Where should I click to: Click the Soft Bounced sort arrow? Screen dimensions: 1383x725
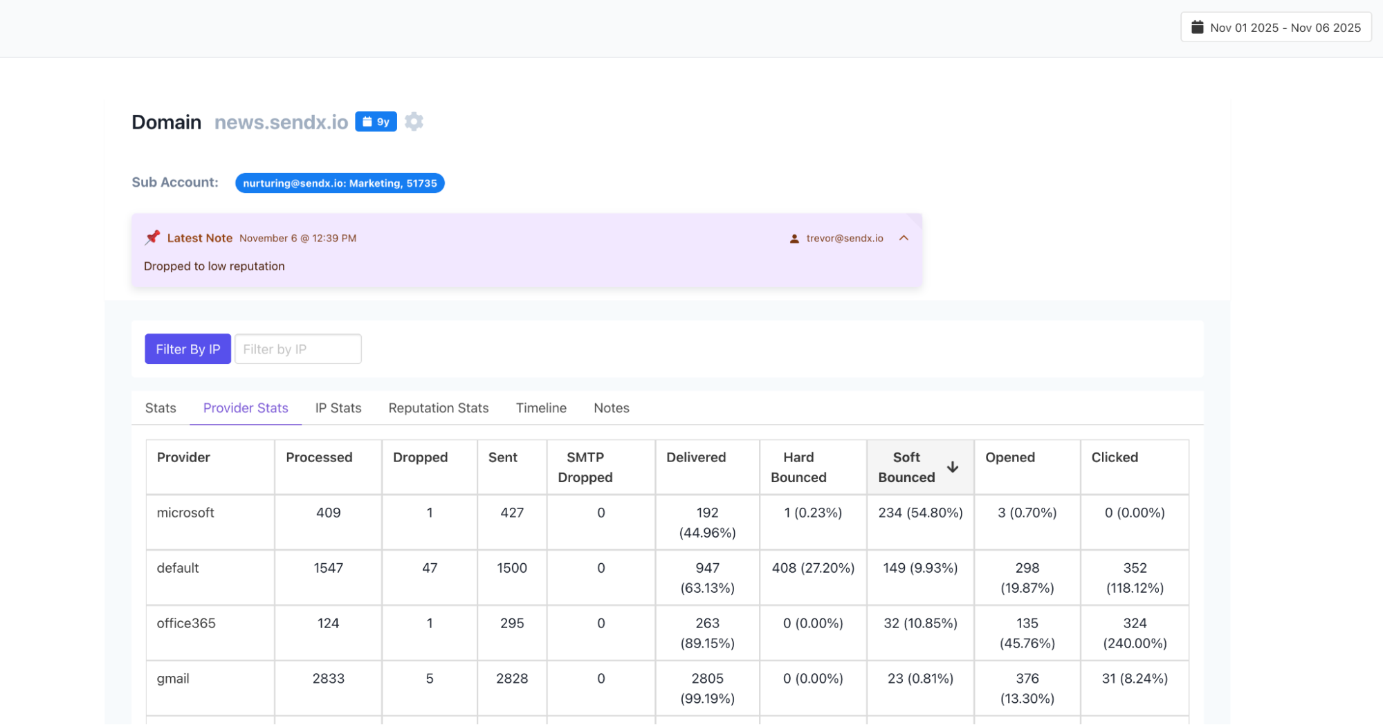953,467
